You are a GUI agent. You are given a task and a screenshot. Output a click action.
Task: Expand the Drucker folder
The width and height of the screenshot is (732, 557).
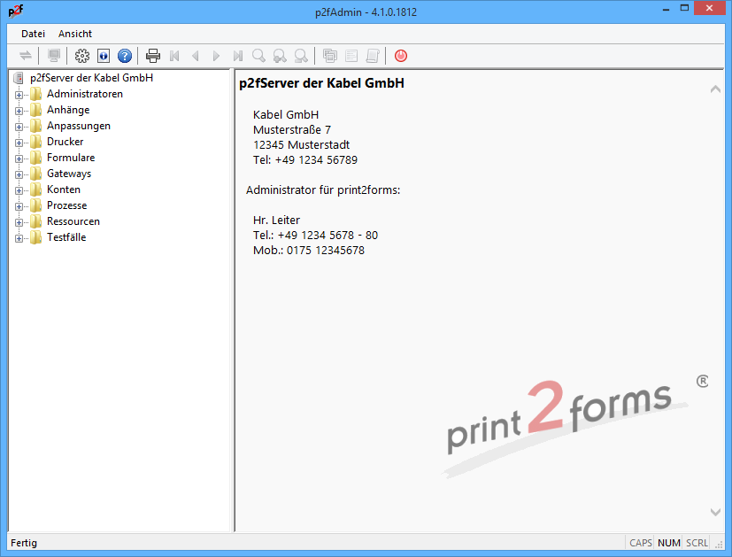pos(19,141)
